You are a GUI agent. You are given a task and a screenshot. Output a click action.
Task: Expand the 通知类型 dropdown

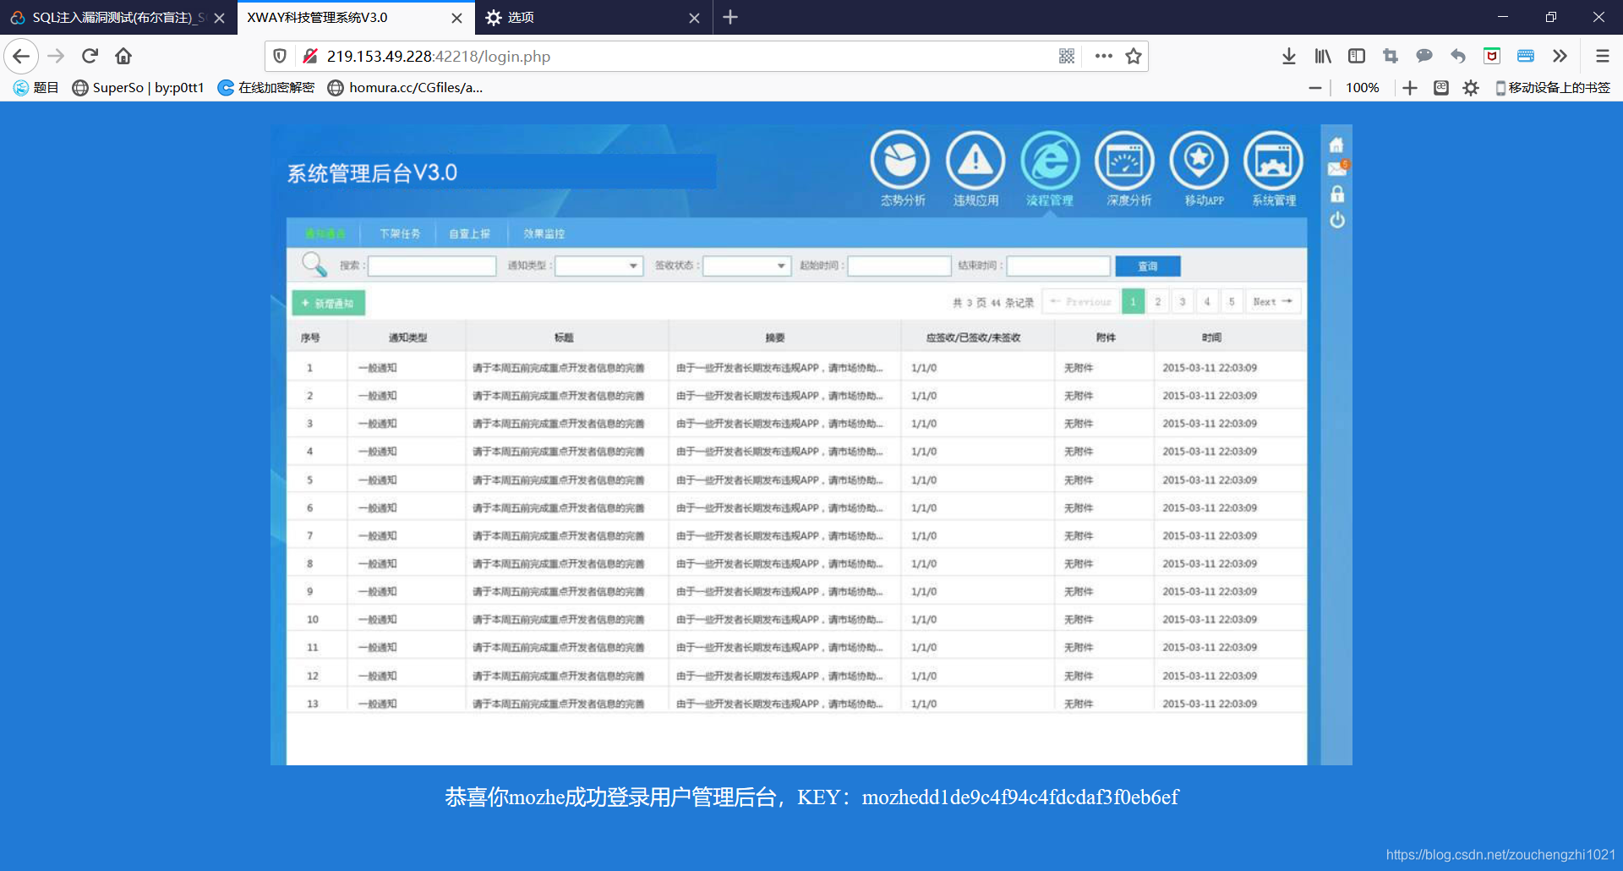(599, 266)
